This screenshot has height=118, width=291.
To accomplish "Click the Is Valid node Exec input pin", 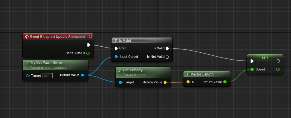I will click(116, 48).
